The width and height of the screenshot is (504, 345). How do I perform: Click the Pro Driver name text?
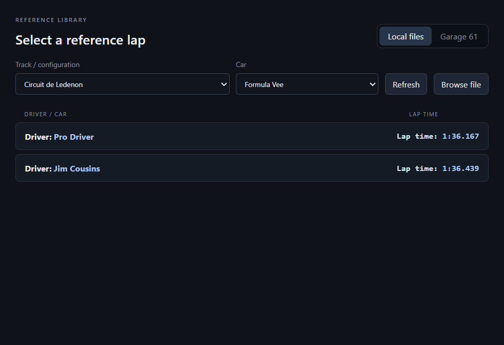(x=74, y=137)
